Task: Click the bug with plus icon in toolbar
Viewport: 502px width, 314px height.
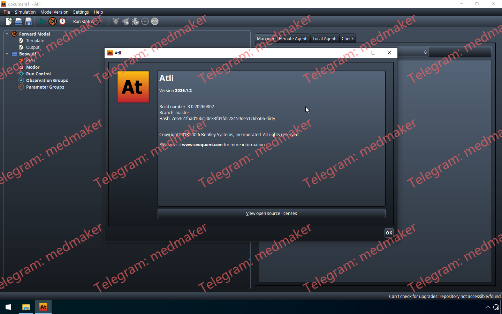Action: click(135, 21)
